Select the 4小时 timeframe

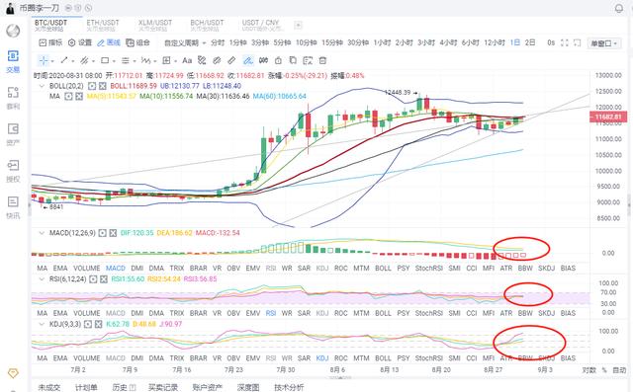(448, 42)
